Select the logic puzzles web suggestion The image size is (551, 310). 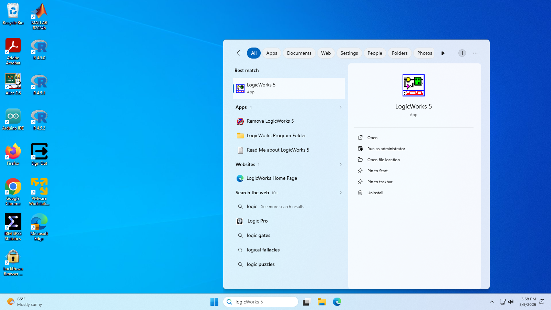[x=289, y=264]
